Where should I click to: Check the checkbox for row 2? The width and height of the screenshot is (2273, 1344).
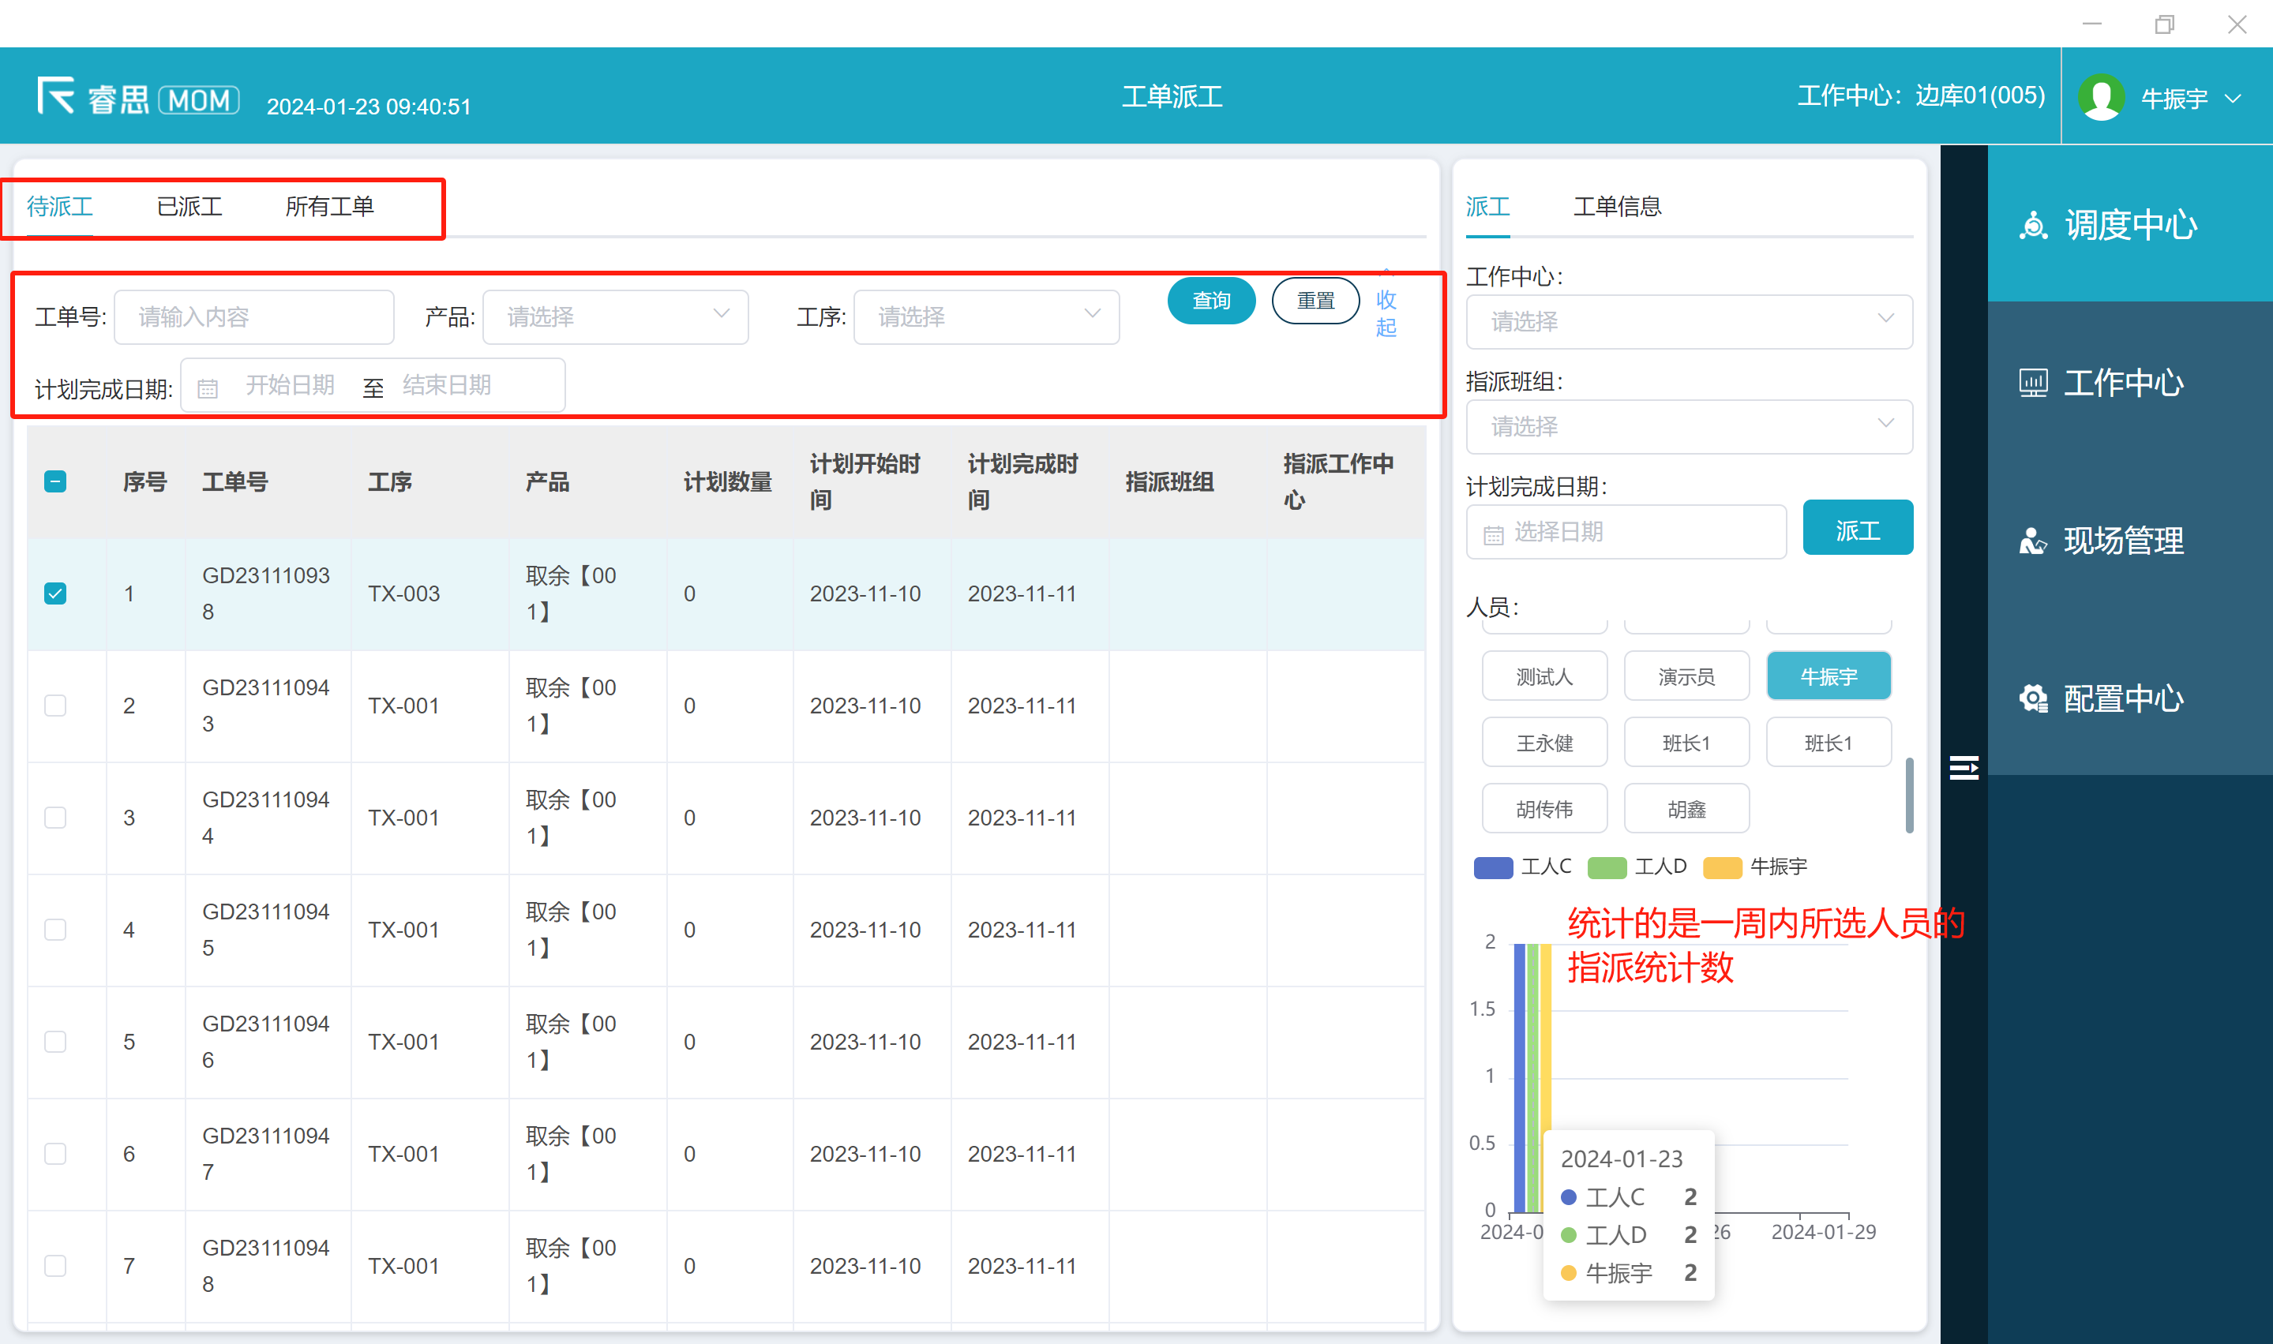pyautogui.click(x=55, y=706)
